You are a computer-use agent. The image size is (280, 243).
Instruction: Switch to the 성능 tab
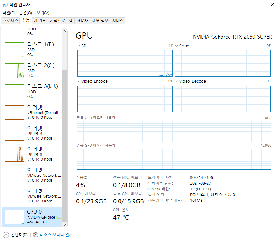[26, 20]
